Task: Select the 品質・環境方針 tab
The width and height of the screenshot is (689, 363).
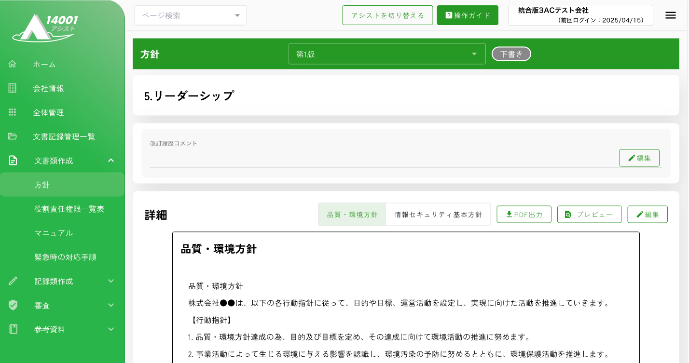Action: (x=352, y=215)
